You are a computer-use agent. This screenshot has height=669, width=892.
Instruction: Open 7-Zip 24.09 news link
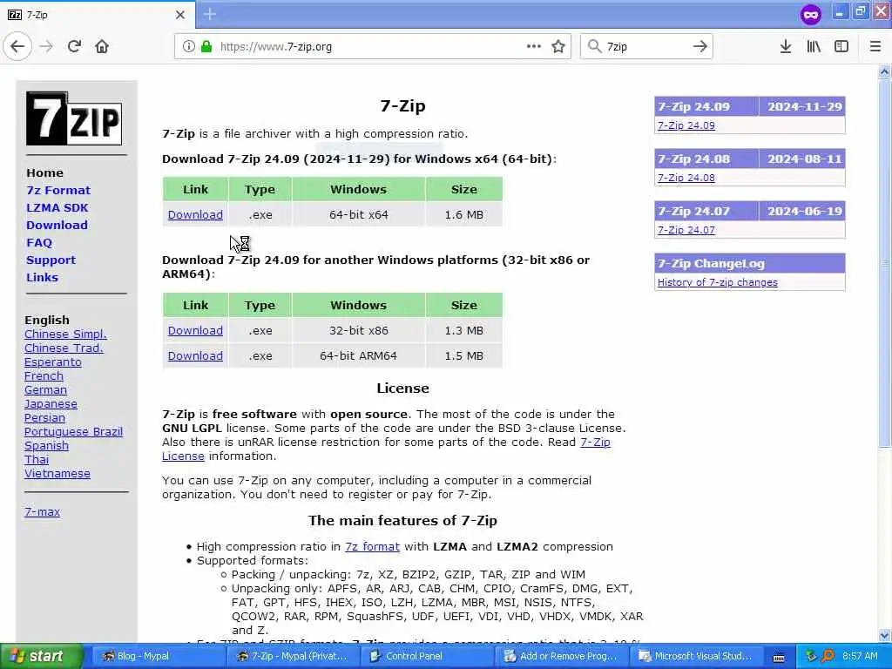[686, 125]
